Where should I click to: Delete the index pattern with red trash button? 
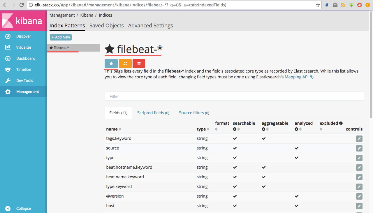[139, 64]
